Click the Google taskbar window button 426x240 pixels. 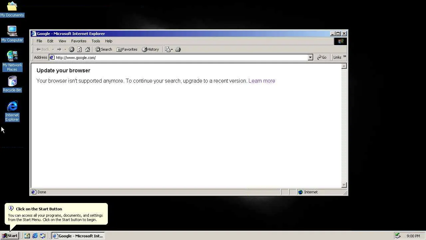pos(78,236)
